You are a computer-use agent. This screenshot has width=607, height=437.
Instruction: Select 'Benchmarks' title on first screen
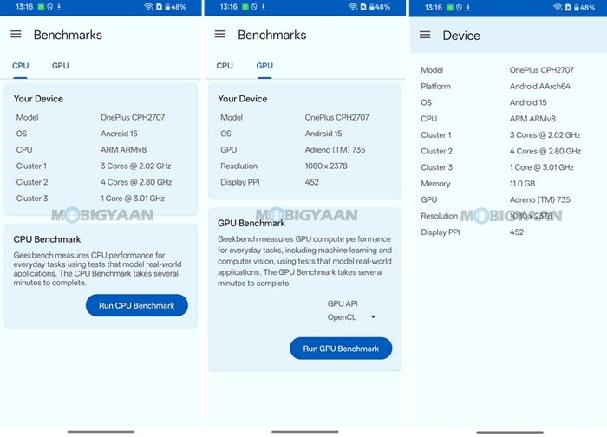[68, 35]
